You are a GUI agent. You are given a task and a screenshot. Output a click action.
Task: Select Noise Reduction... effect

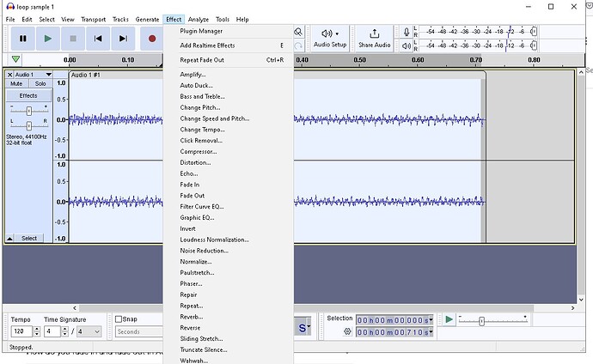click(229, 251)
